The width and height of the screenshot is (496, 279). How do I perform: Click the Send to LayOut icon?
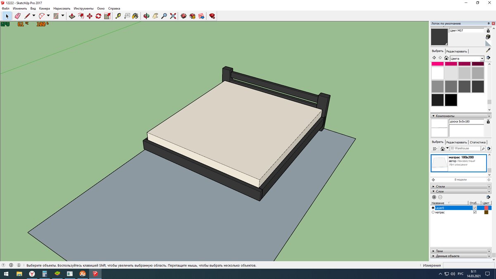tap(201, 16)
